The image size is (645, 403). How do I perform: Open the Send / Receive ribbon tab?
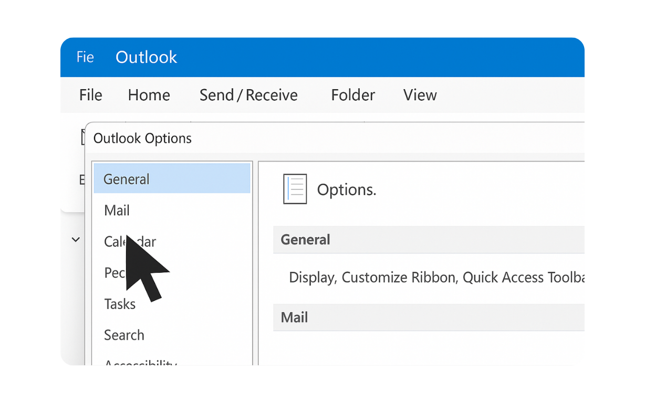(248, 95)
